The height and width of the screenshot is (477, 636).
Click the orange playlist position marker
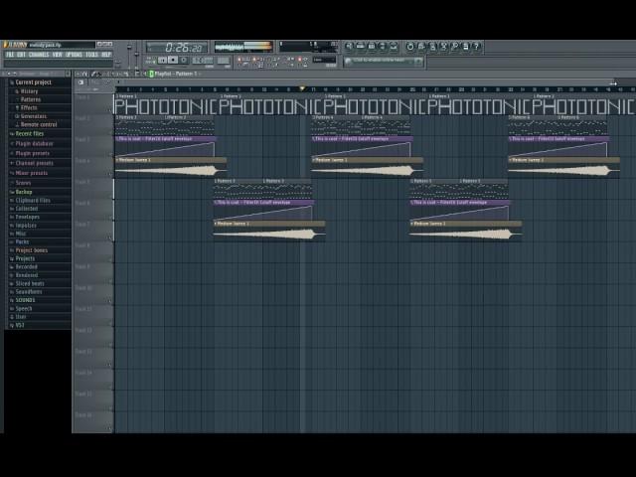click(x=302, y=88)
